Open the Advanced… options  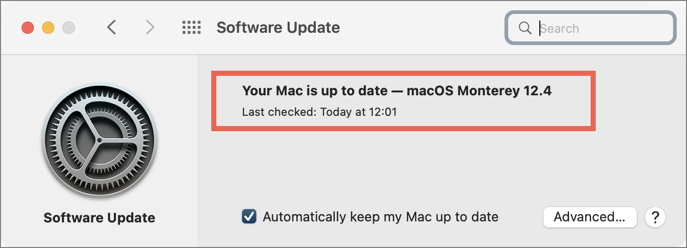coord(590,217)
